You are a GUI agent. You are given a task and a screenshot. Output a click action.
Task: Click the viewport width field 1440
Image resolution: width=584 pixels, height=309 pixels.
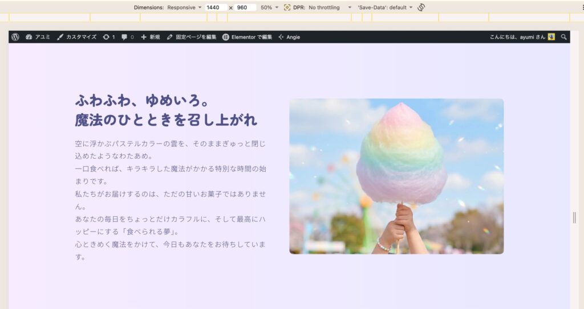pyautogui.click(x=214, y=7)
